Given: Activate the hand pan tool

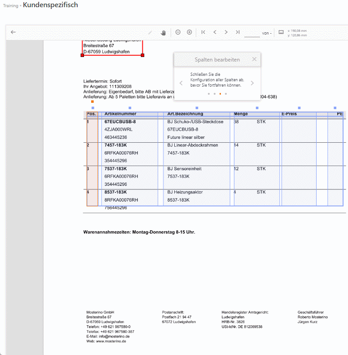Looking at the screenshot, I should 163,33.
